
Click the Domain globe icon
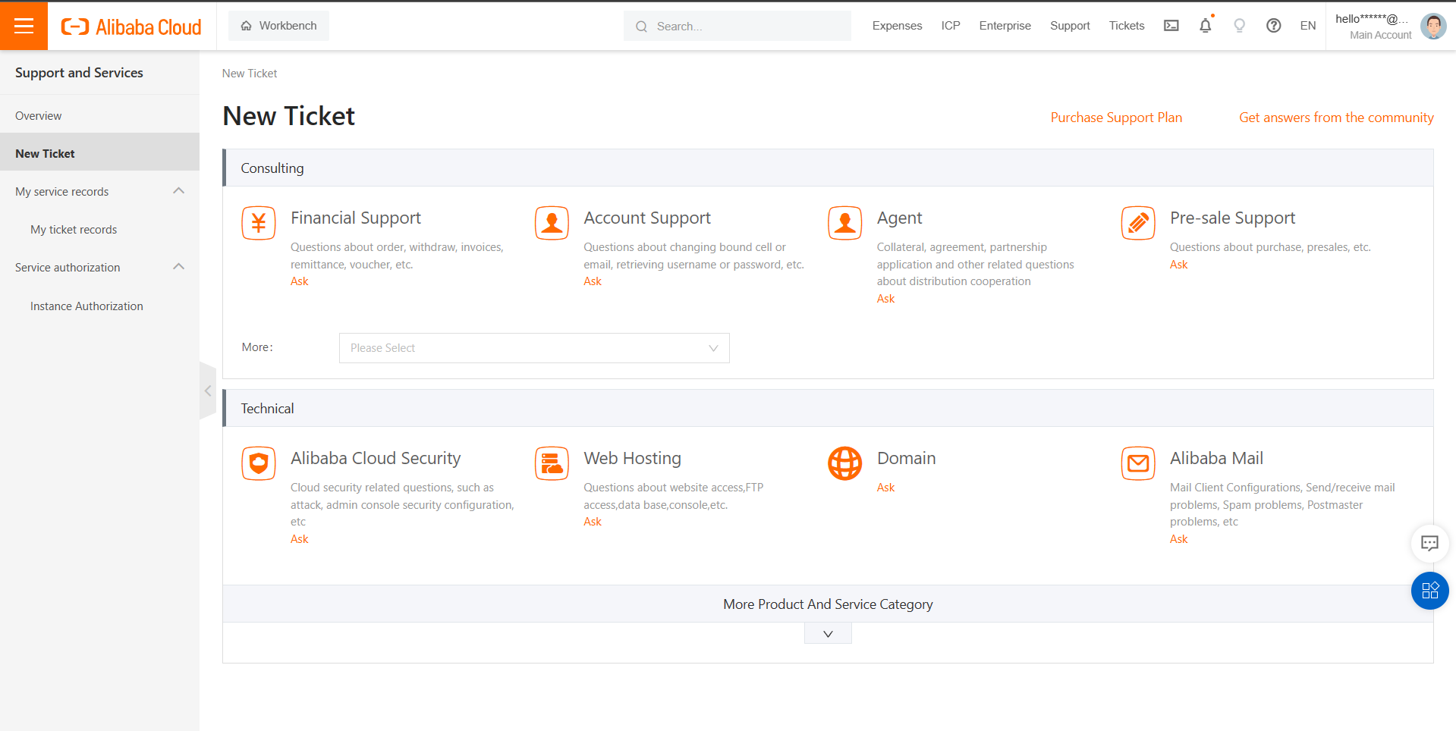click(845, 463)
